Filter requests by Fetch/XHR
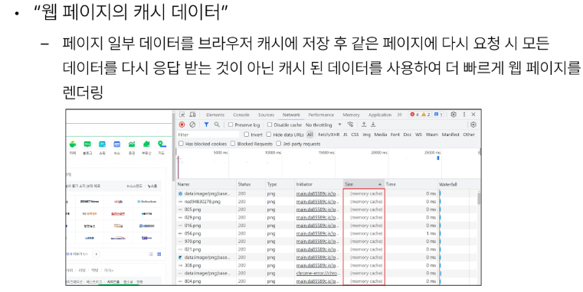 point(329,135)
